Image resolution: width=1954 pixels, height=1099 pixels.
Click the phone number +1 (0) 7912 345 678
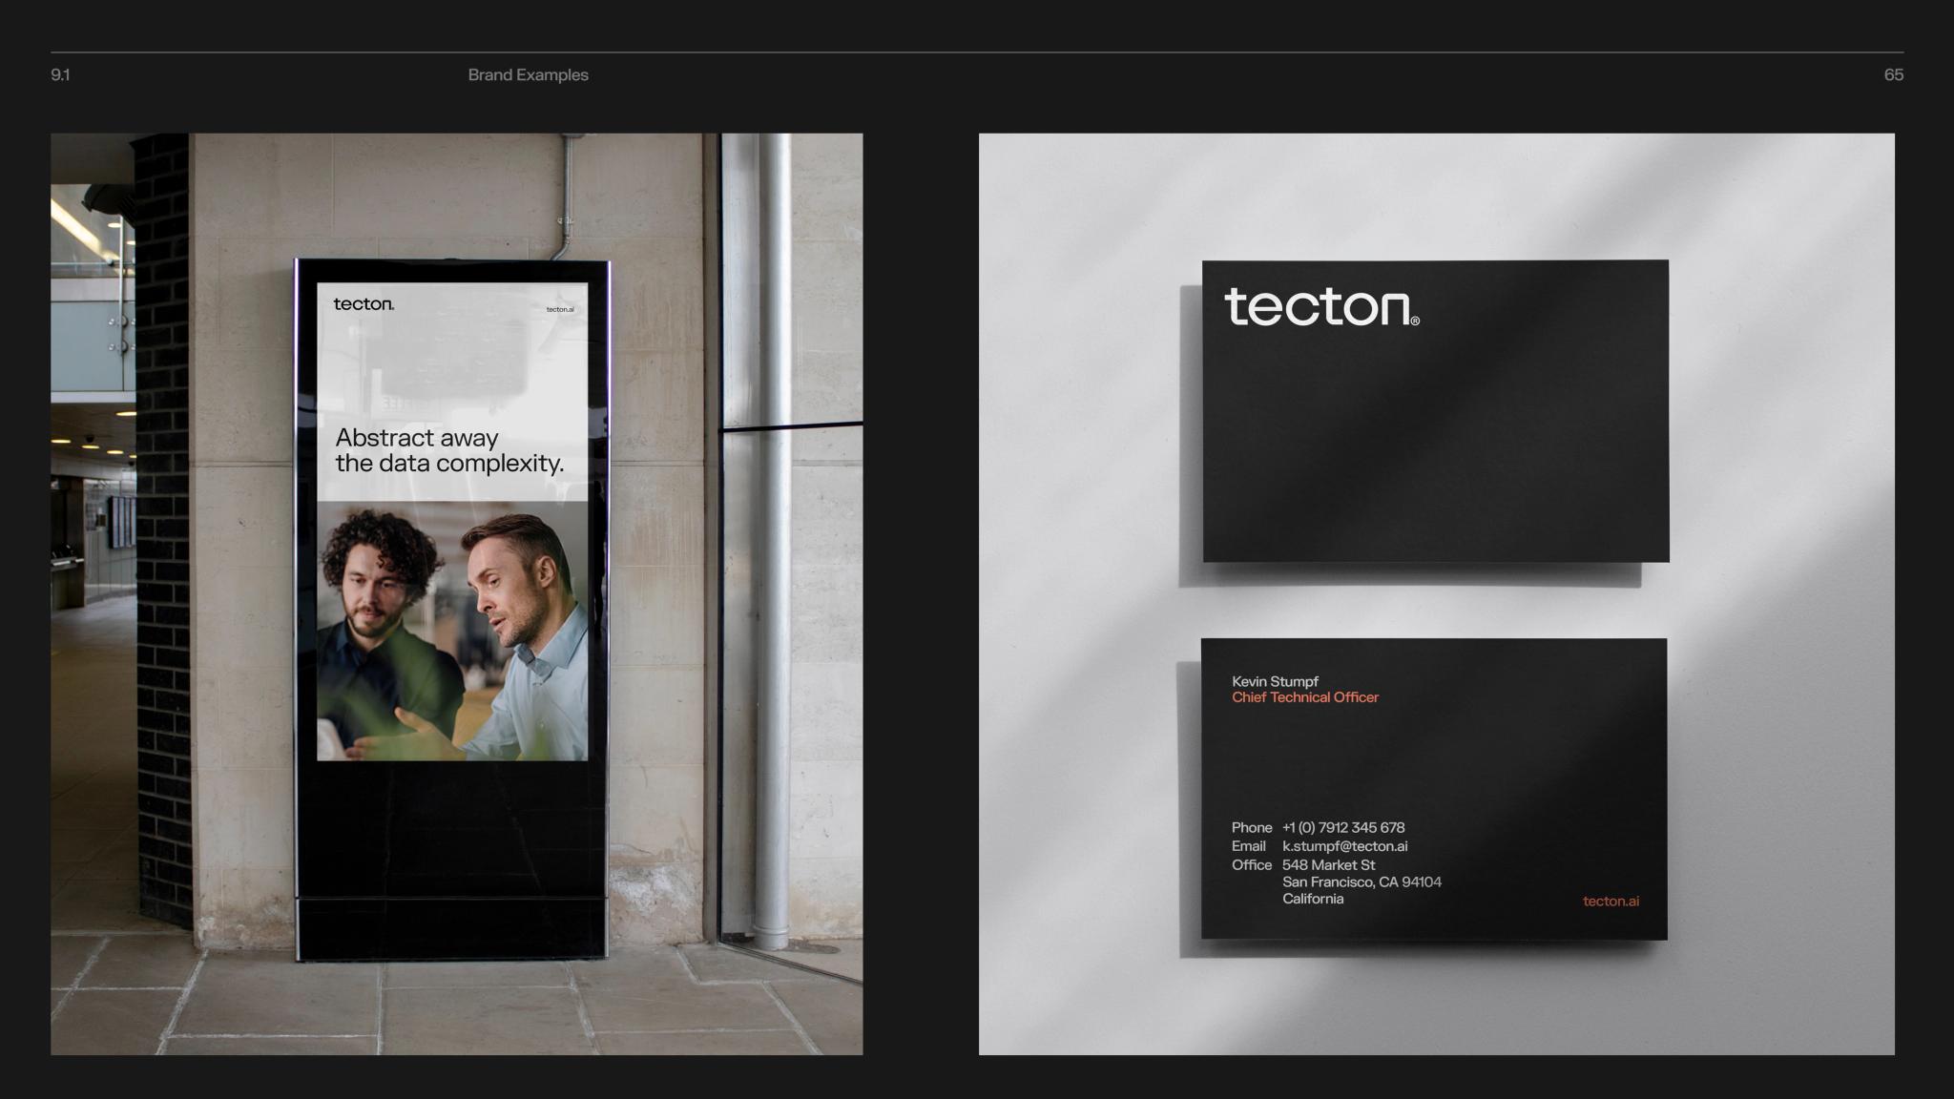tap(1343, 827)
